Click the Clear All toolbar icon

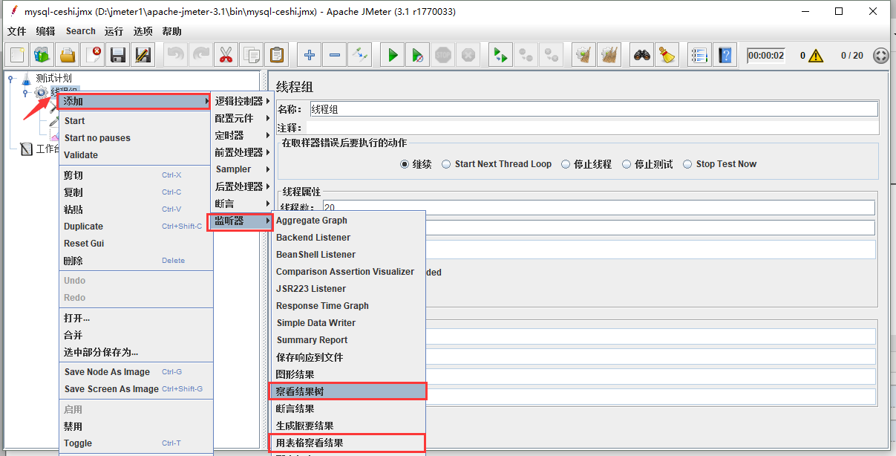[609, 55]
